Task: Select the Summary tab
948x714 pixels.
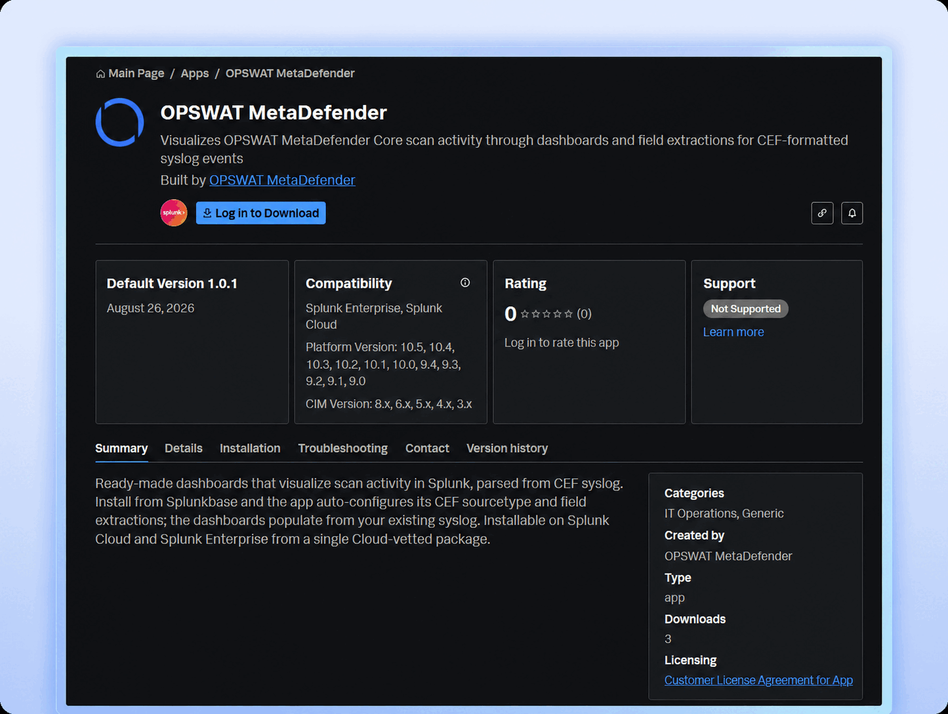Action: tap(121, 448)
